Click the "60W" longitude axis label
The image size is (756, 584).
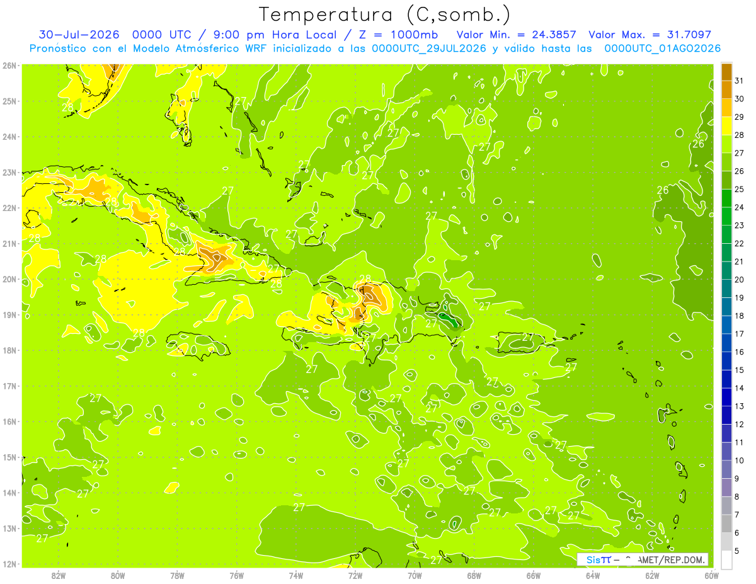(712, 575)
